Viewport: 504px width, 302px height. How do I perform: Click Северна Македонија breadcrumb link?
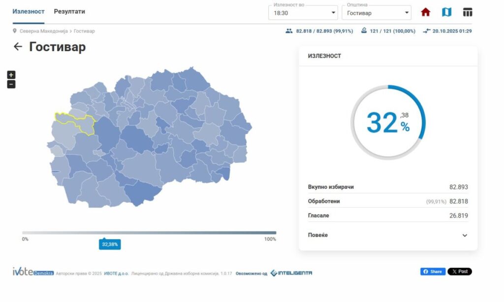tap(44, 31)
